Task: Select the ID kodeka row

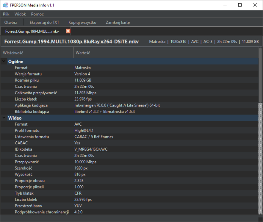Action: [130, 149]
